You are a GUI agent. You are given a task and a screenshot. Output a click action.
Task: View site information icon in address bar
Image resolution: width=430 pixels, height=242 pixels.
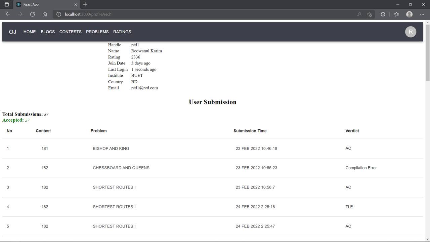tap(59, 14)
